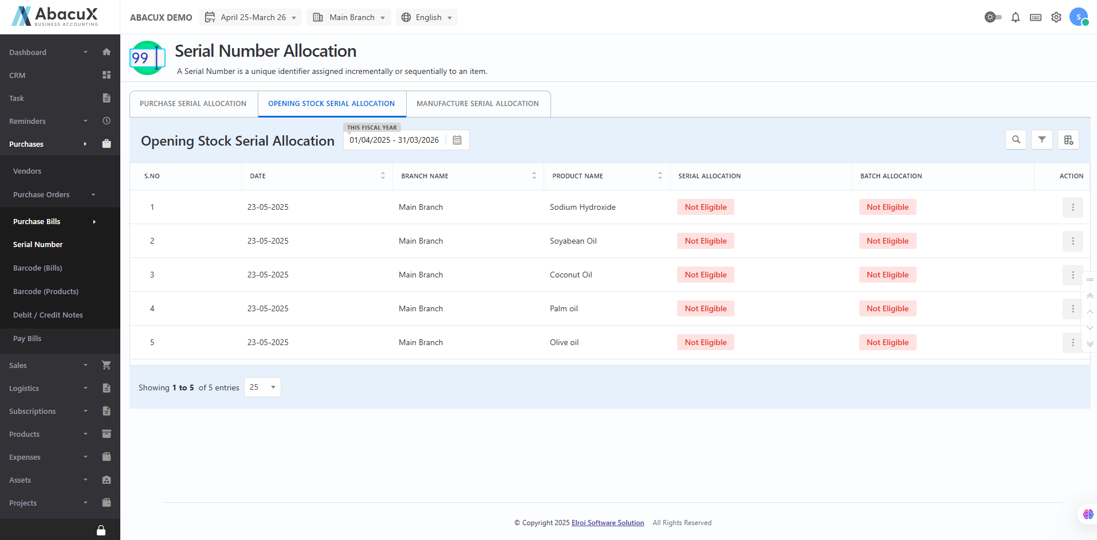Click the scroll-to-top double arrow
The height and width of the screenshot is (540, 1097).
[x=1090, y=296]
